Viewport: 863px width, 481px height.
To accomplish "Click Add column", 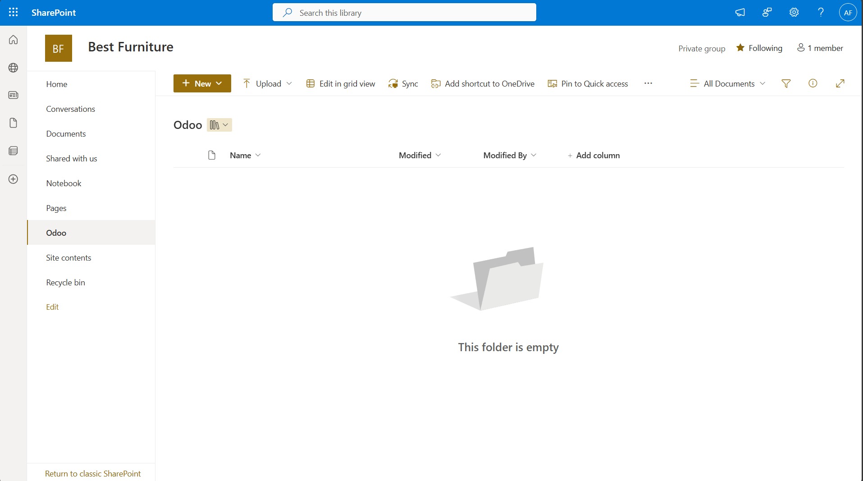I will 594,155.
